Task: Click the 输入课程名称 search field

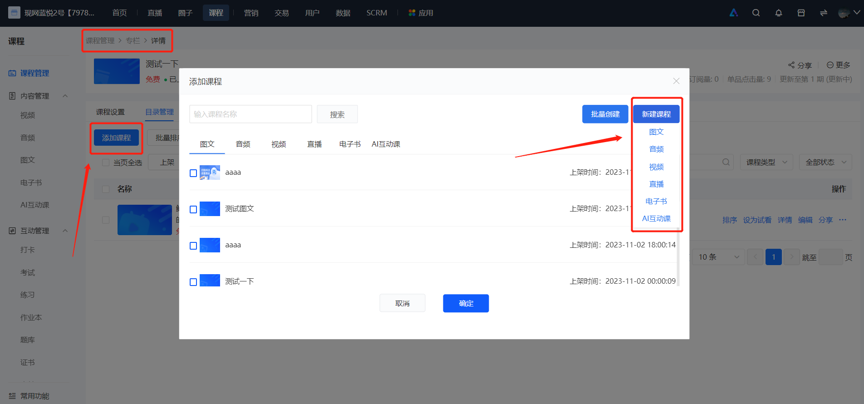Action: point(250,114)
